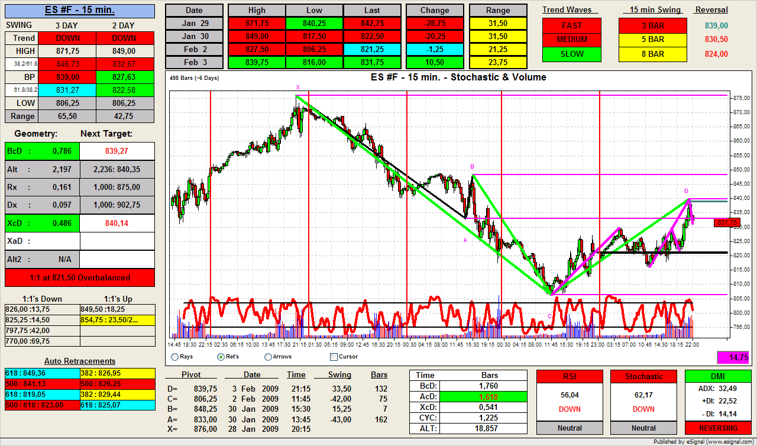Image resolution: width=757 pixels, height=446 pixels.
Task: Click the 821,25 Last cell for Feb 2
Action: pos(372,49)
